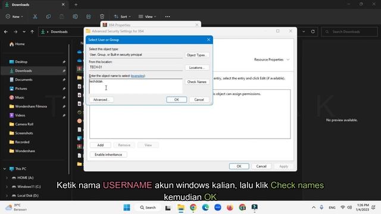Click the New button in File Explorer toolbar
Viewport: 381px width, 214px height.
coord(14,17)
